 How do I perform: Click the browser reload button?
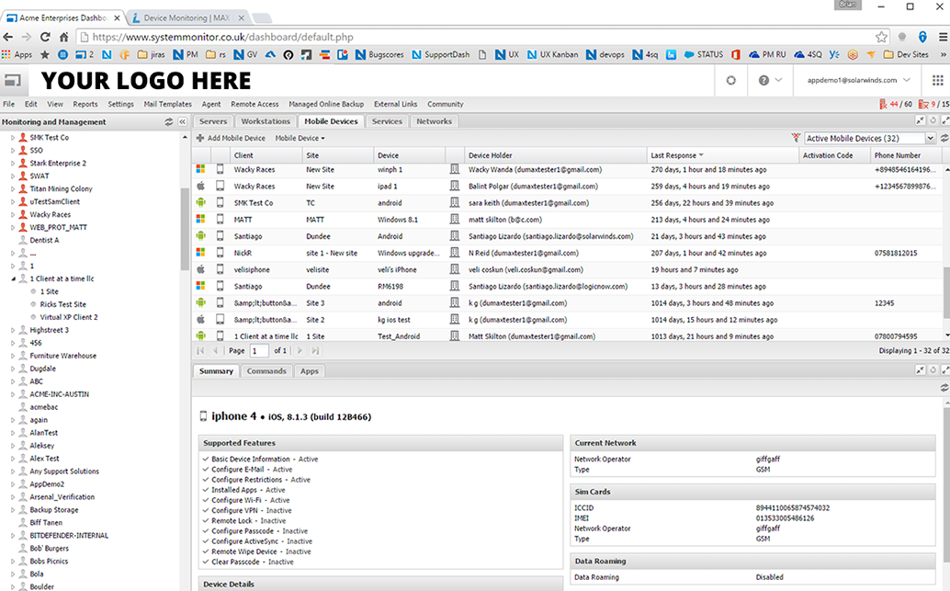[45, 37]
